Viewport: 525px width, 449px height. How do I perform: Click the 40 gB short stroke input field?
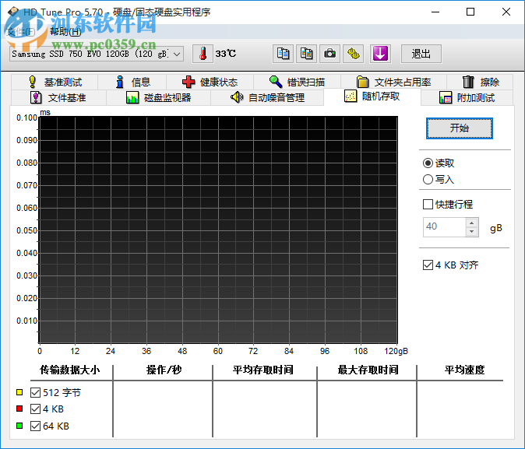pos(444,227)
